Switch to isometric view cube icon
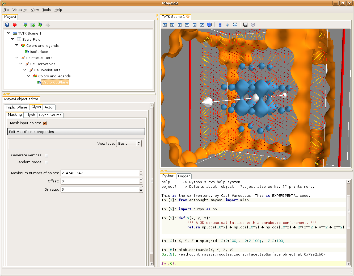The width and height of the screenshot is (354, 276). tap(209, 25)
